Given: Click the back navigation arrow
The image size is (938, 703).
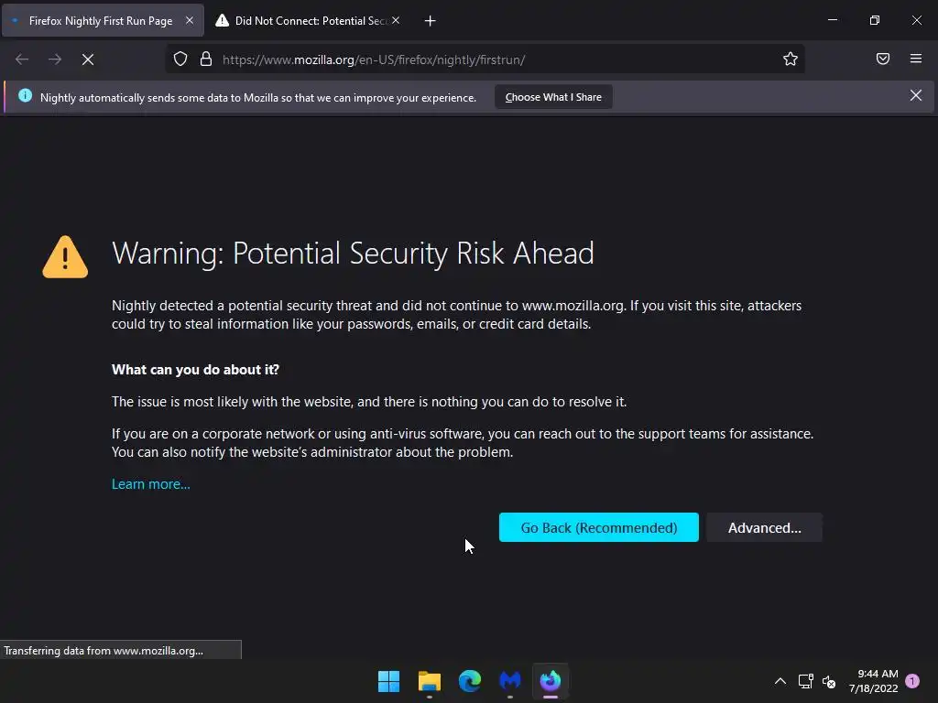Looking at the screenshot, I should pyautogui.click(x=22, y=59).
